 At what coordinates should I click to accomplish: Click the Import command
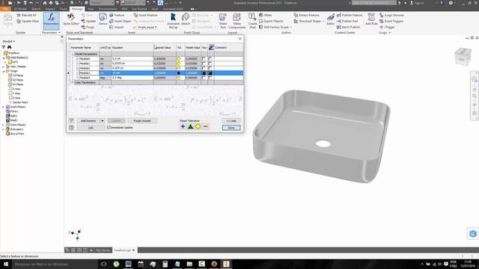coord(117,27)
